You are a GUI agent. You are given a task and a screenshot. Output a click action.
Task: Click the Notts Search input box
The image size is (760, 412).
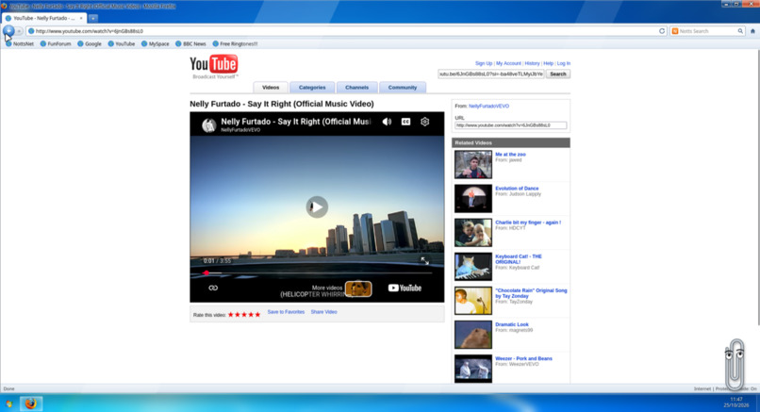tap(707, 31)
